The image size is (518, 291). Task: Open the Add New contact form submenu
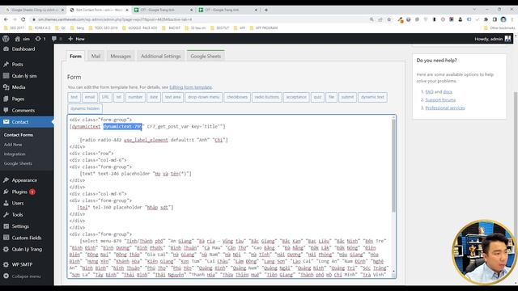[13, 145]
